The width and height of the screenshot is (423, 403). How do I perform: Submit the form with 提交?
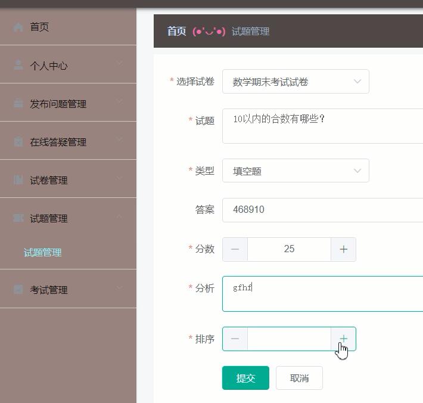245,378
